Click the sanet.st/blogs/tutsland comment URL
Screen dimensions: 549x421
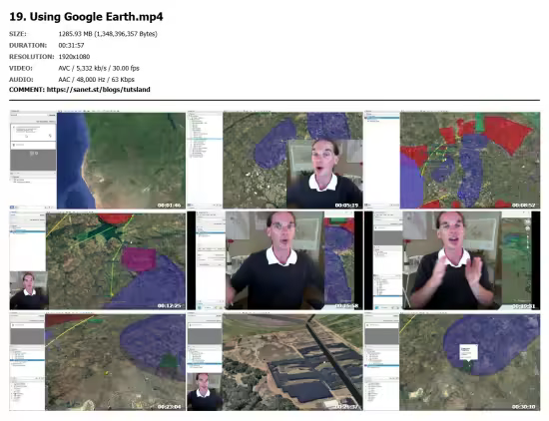click(x=99, y=90)
